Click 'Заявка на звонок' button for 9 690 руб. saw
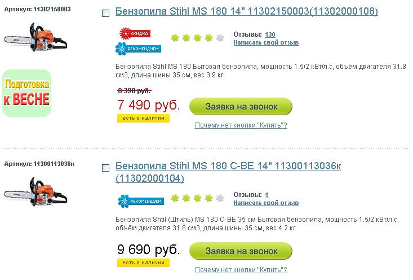The image size is (413, 280). 241,251
